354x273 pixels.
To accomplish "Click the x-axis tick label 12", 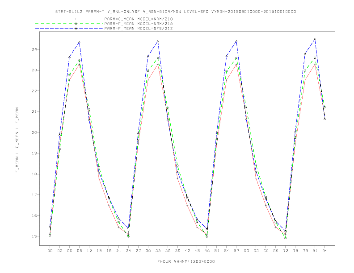I will pos(89,251).
